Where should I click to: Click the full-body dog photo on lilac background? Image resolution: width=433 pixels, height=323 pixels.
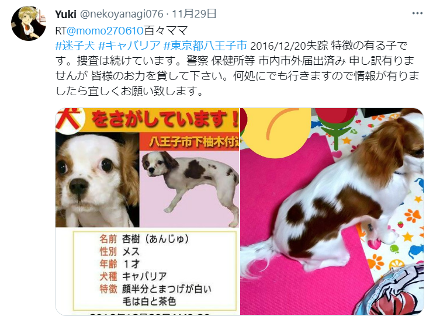[189, 189]
